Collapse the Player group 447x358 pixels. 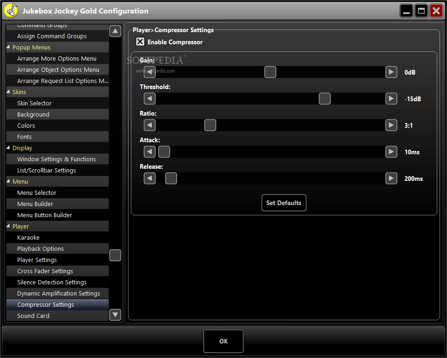[x=8, y=226]
